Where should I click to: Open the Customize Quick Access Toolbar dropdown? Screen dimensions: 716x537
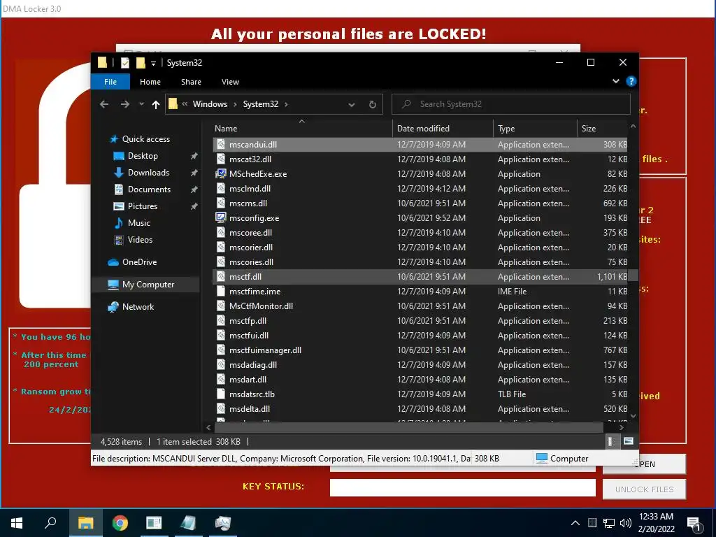[x=153, y=64]
